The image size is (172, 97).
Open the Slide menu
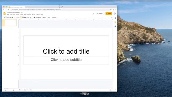(x=25, y=15)
